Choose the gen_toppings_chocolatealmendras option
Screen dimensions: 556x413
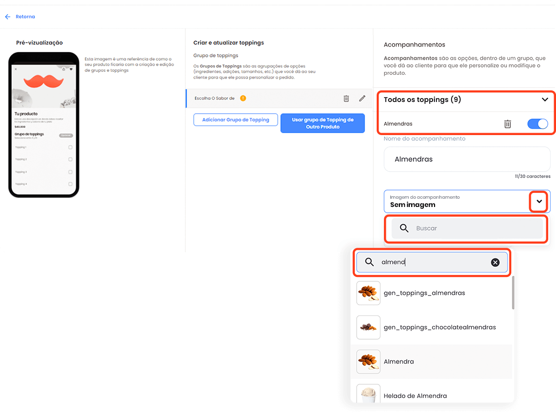coord(439,327)
